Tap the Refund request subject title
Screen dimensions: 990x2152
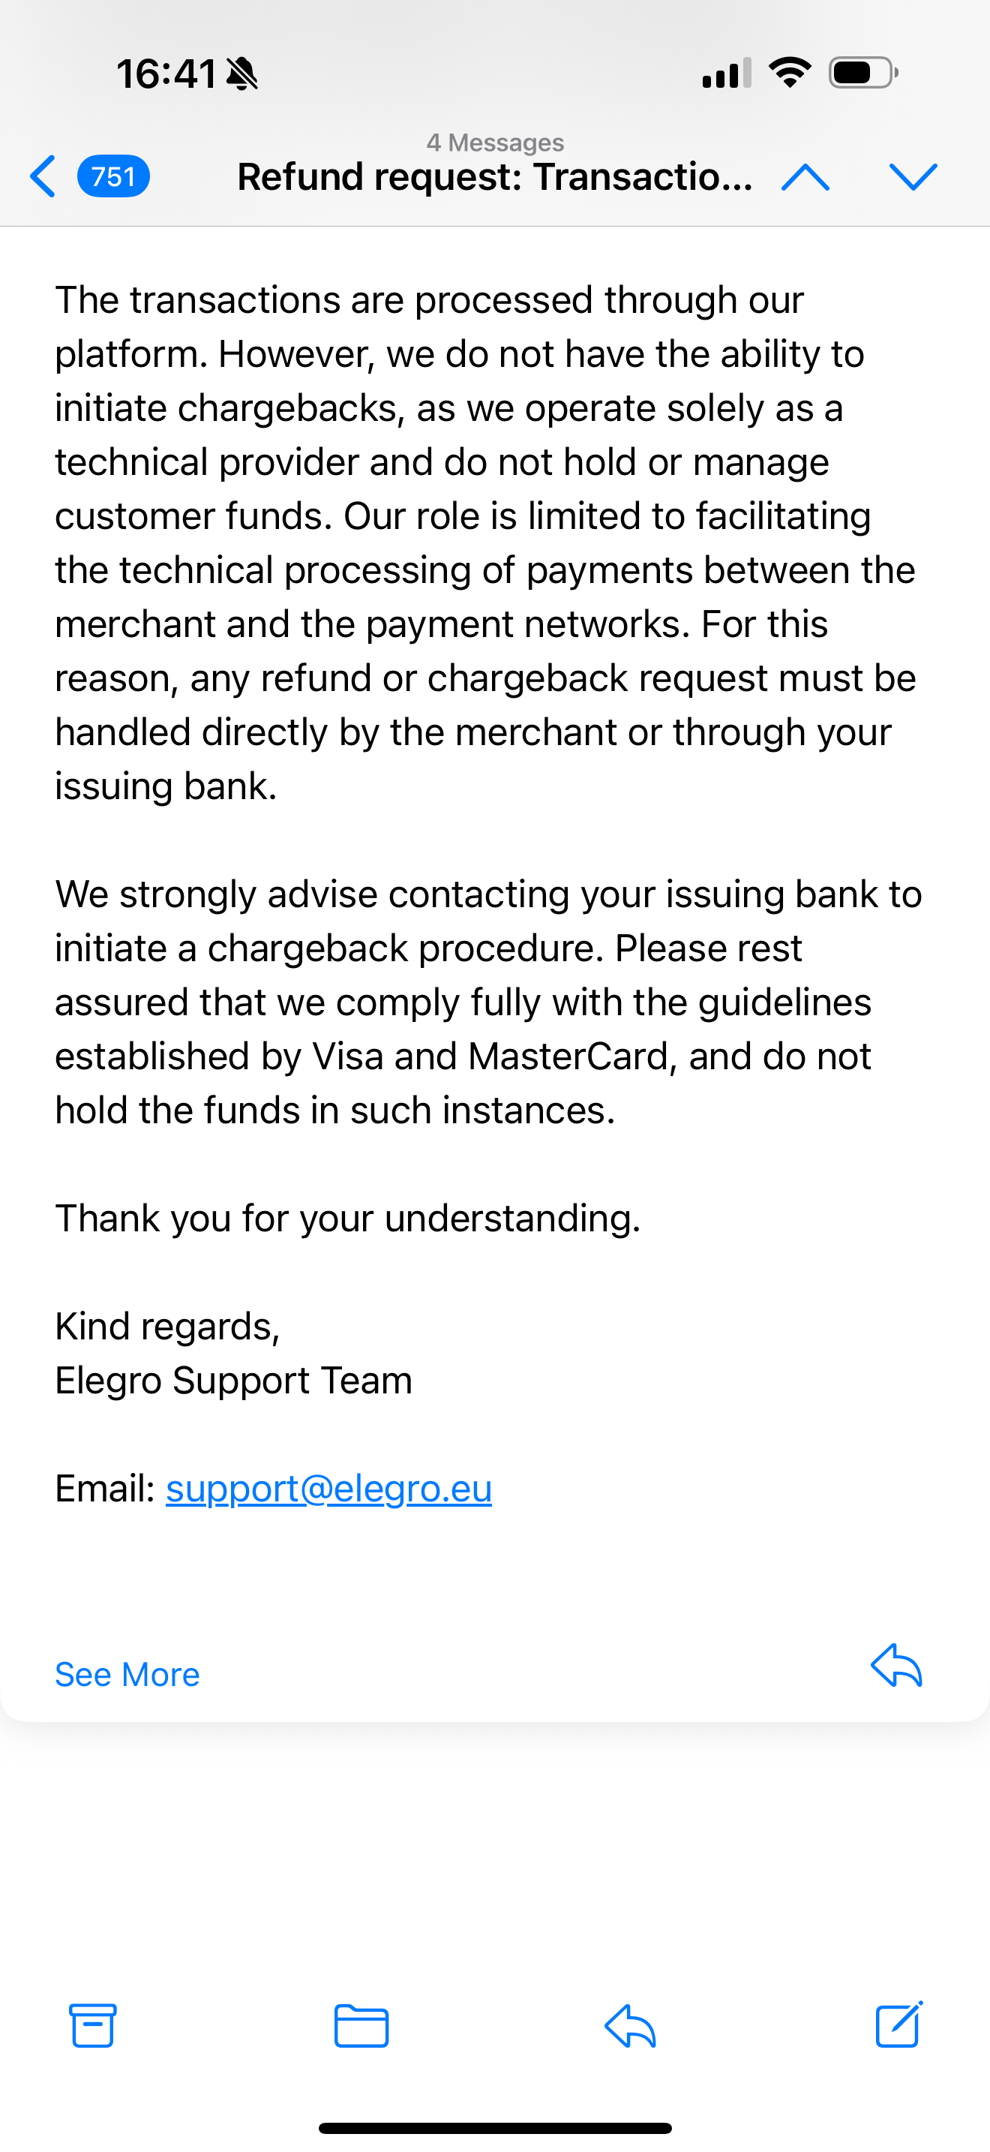tap(495, 177)
